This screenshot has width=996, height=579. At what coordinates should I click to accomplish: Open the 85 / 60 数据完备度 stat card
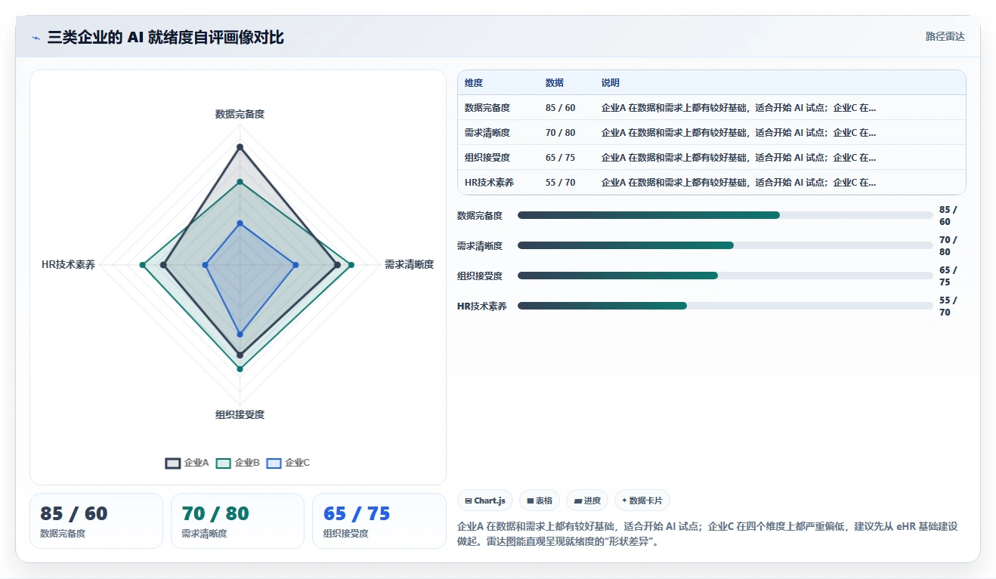96,521
